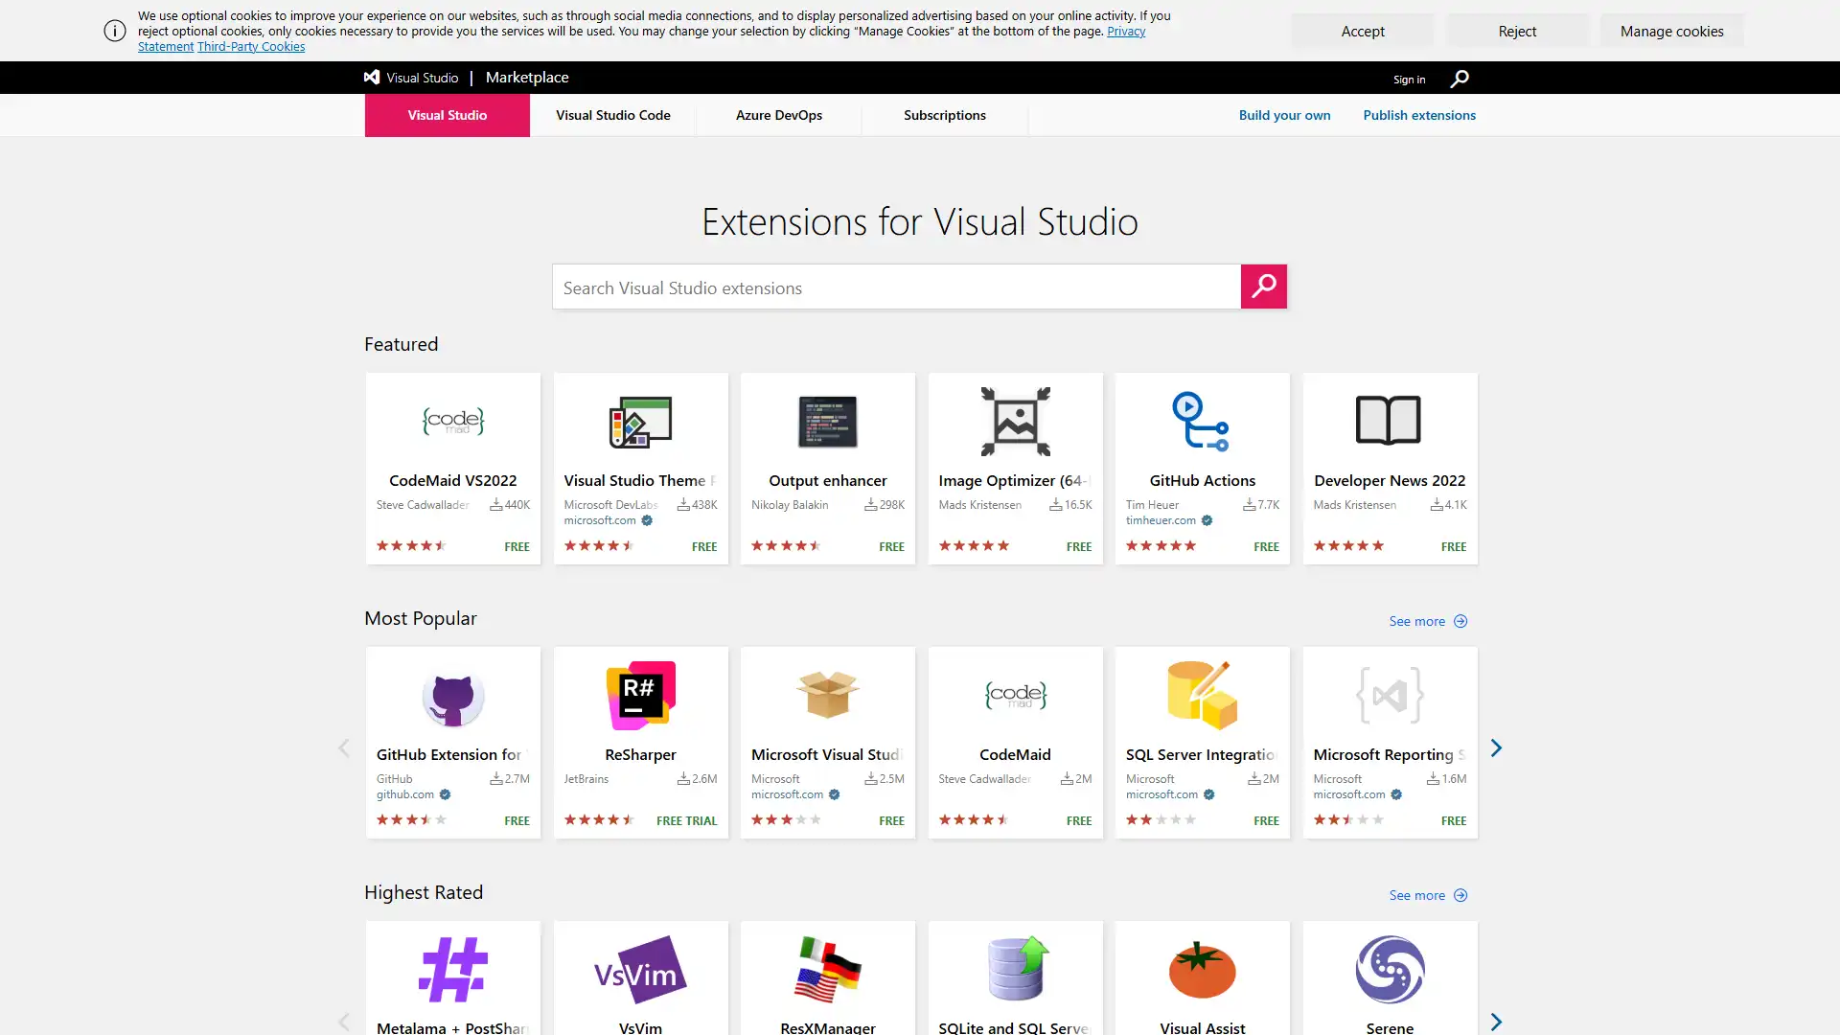Open the Publish extensions link
The width and height of the screenshot is (1840, 1035).
click(x=1419, y=115)
